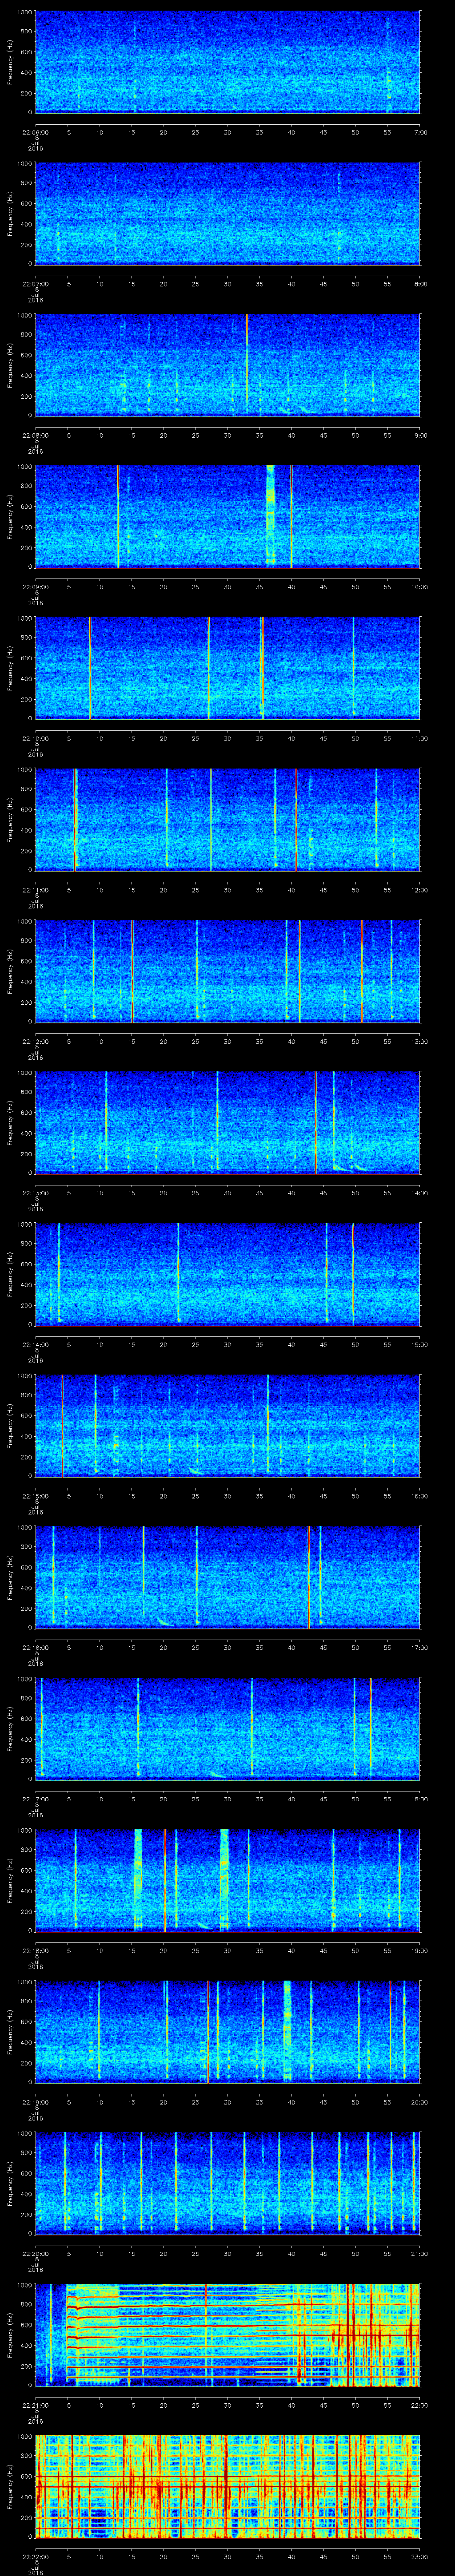Click the 7:00 end time label
Screen dimensions: 455x2576
[420, 132]
